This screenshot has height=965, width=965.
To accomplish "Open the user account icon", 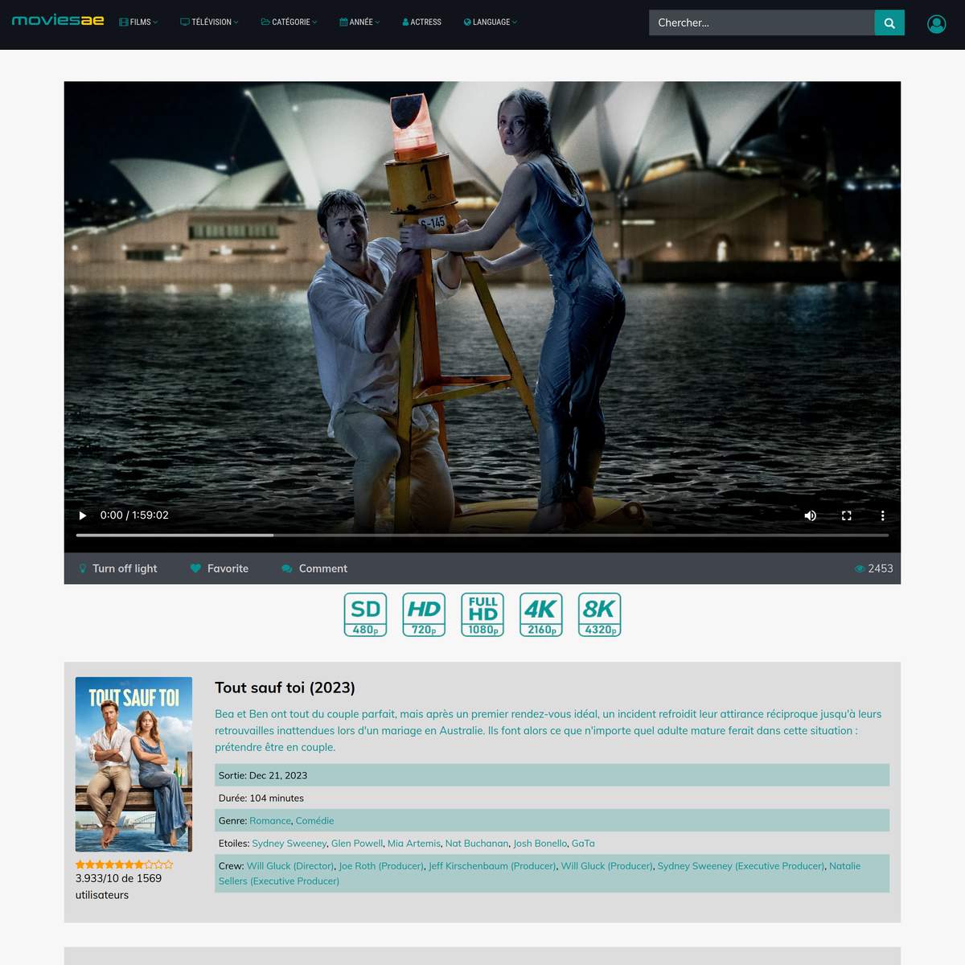I will [936, 24].
